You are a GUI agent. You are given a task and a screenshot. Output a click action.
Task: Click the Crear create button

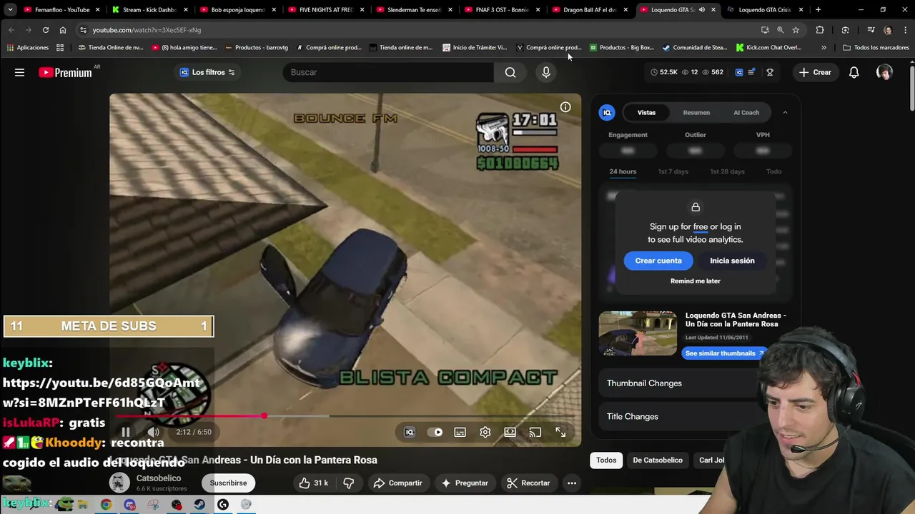[815, 72]
